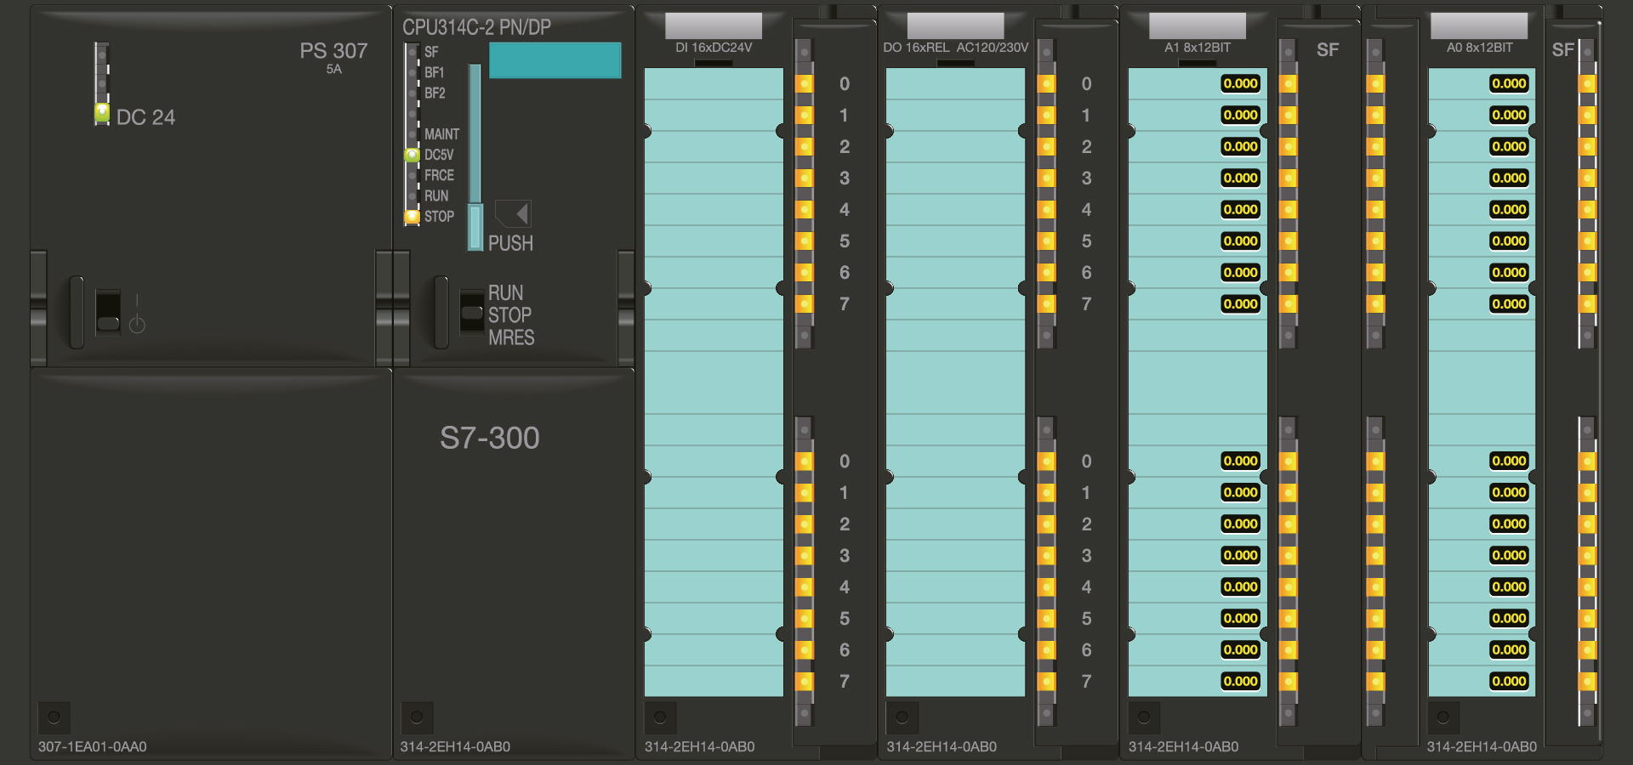Screen dimensions: 1633x765
Task: Select MRES memory reset position label
Action: pos(511,337)
